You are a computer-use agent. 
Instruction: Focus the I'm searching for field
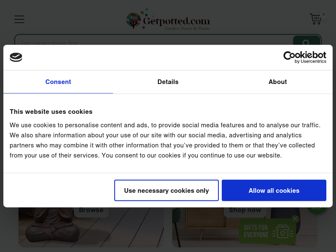pos(154,40)
